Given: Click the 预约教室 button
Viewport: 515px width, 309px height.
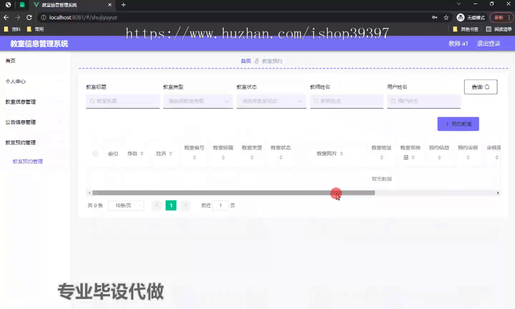Looking at the screenshot, I should click(458, 124).
